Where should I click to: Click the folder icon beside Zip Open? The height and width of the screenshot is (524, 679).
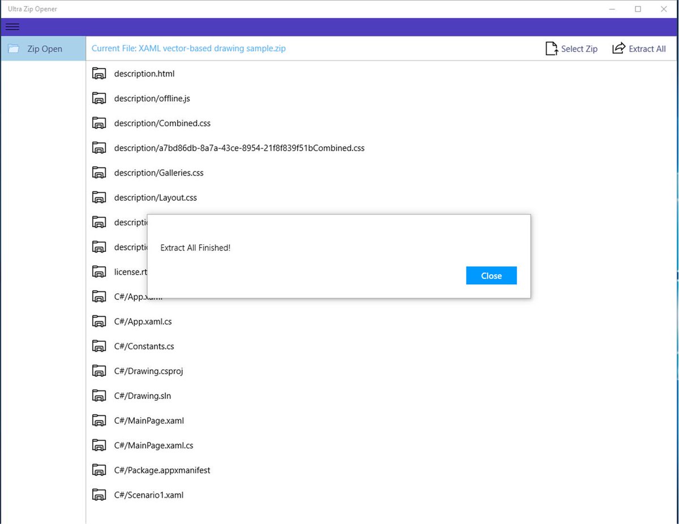click(x=14, y=49)
